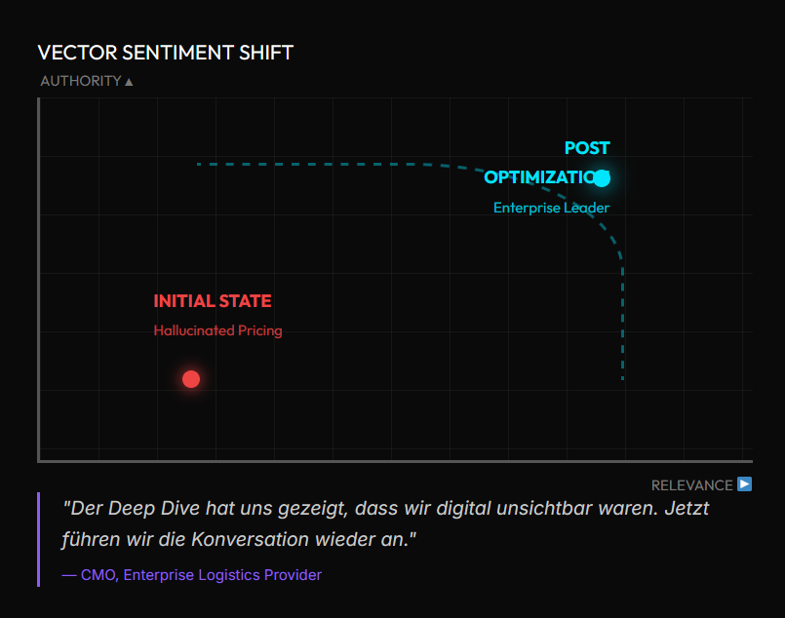Select the INITIAL STATE heading text

[x=212, y=301]
